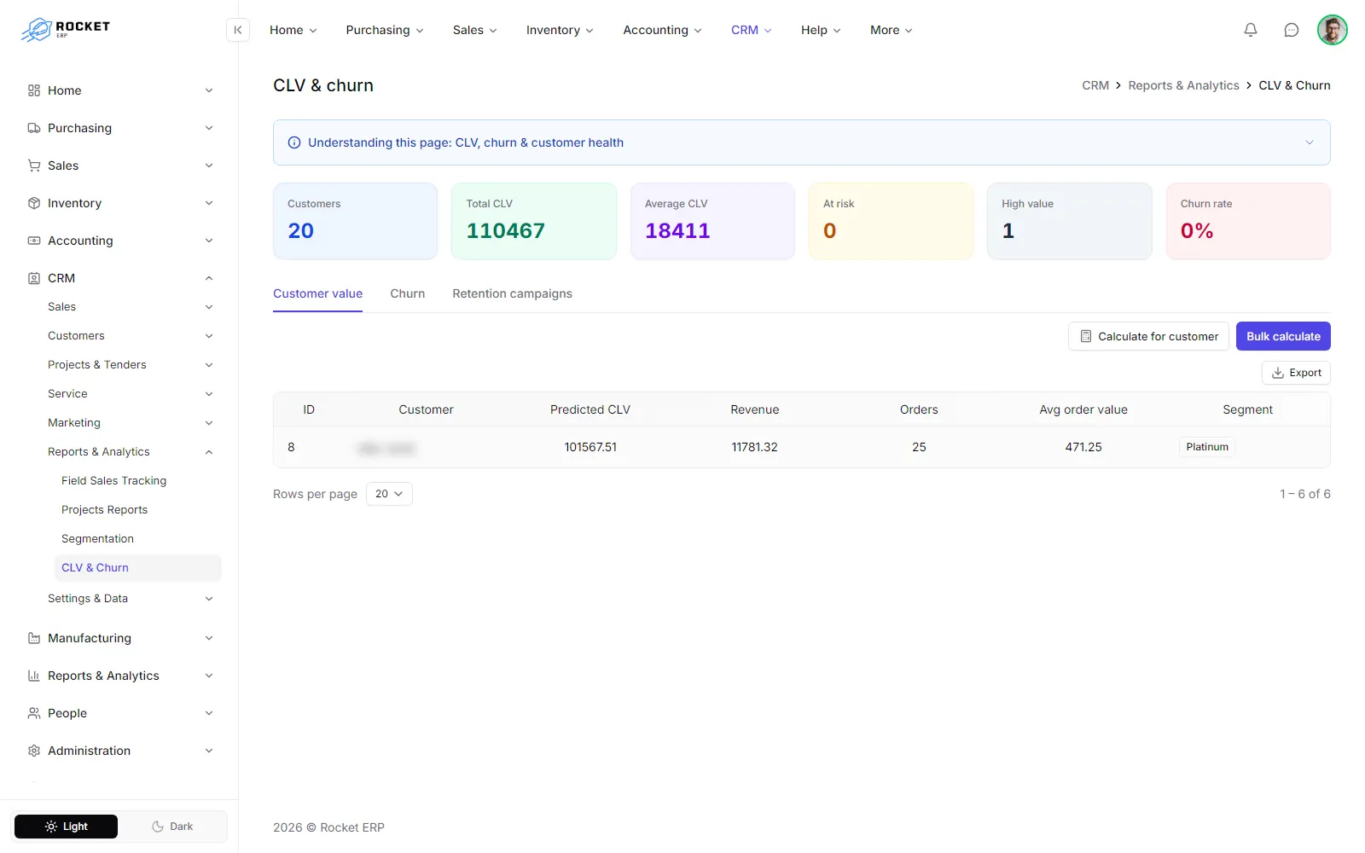Click the Administration gear icon in sidebar

(34, 751)
